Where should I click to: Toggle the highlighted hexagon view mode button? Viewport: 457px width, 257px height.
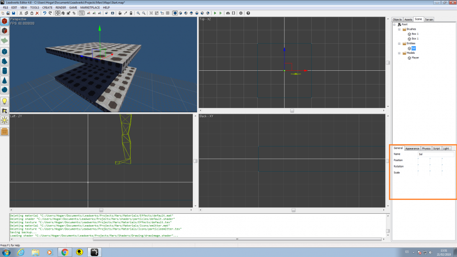tap(175, 13)
